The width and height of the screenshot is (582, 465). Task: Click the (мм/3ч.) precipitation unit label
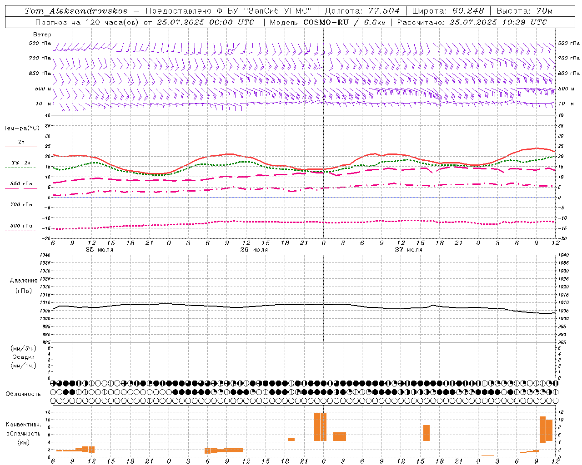point(24,348)
